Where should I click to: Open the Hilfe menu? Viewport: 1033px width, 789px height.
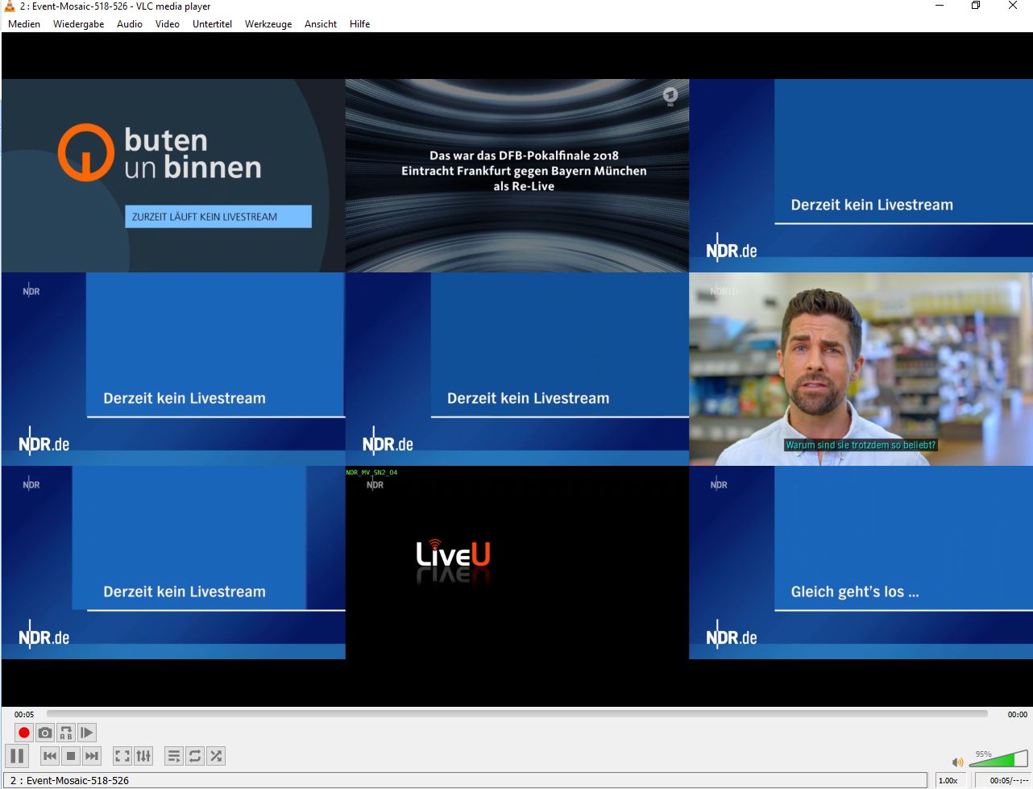point(360,23)
